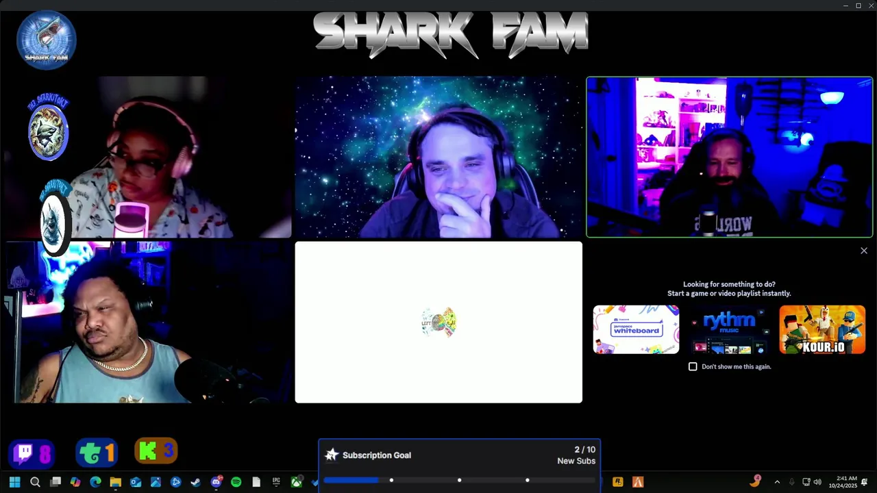Open Rockstar Games Launcher from taskbar
The width and height of the screenshot is (877, 493).
click(617, 482)
